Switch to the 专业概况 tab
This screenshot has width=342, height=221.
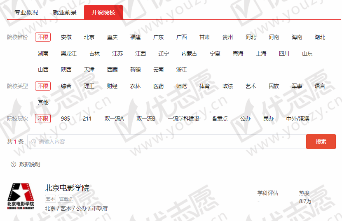(x=26, y=12)
